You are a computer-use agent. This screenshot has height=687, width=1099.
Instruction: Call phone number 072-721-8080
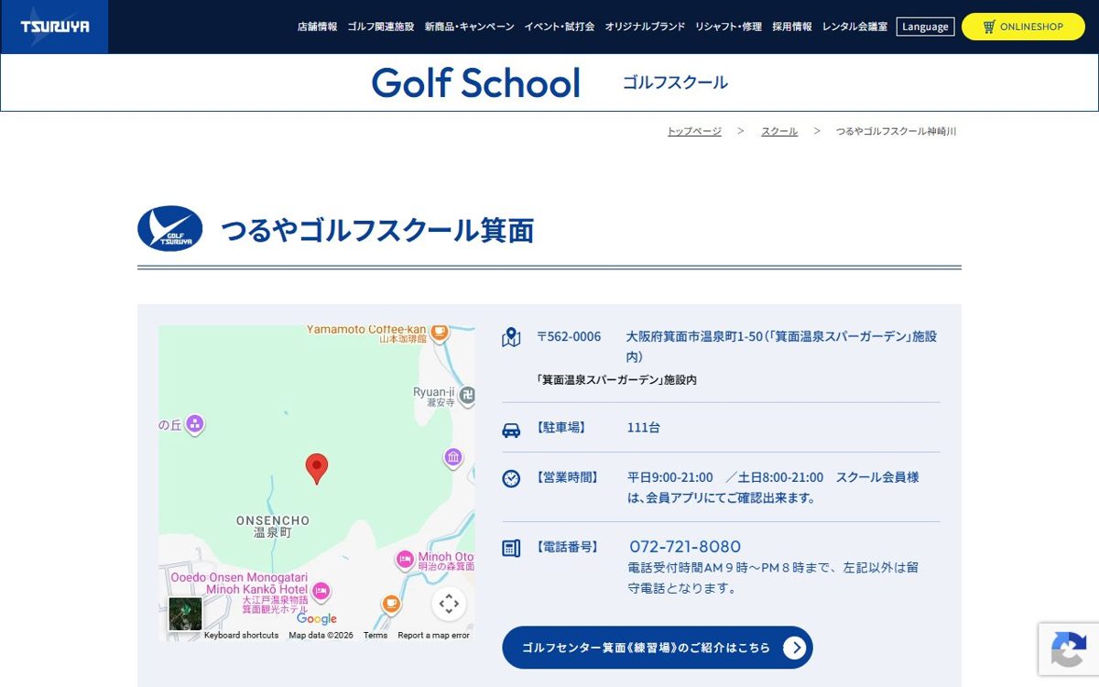(x=685, y=547)
